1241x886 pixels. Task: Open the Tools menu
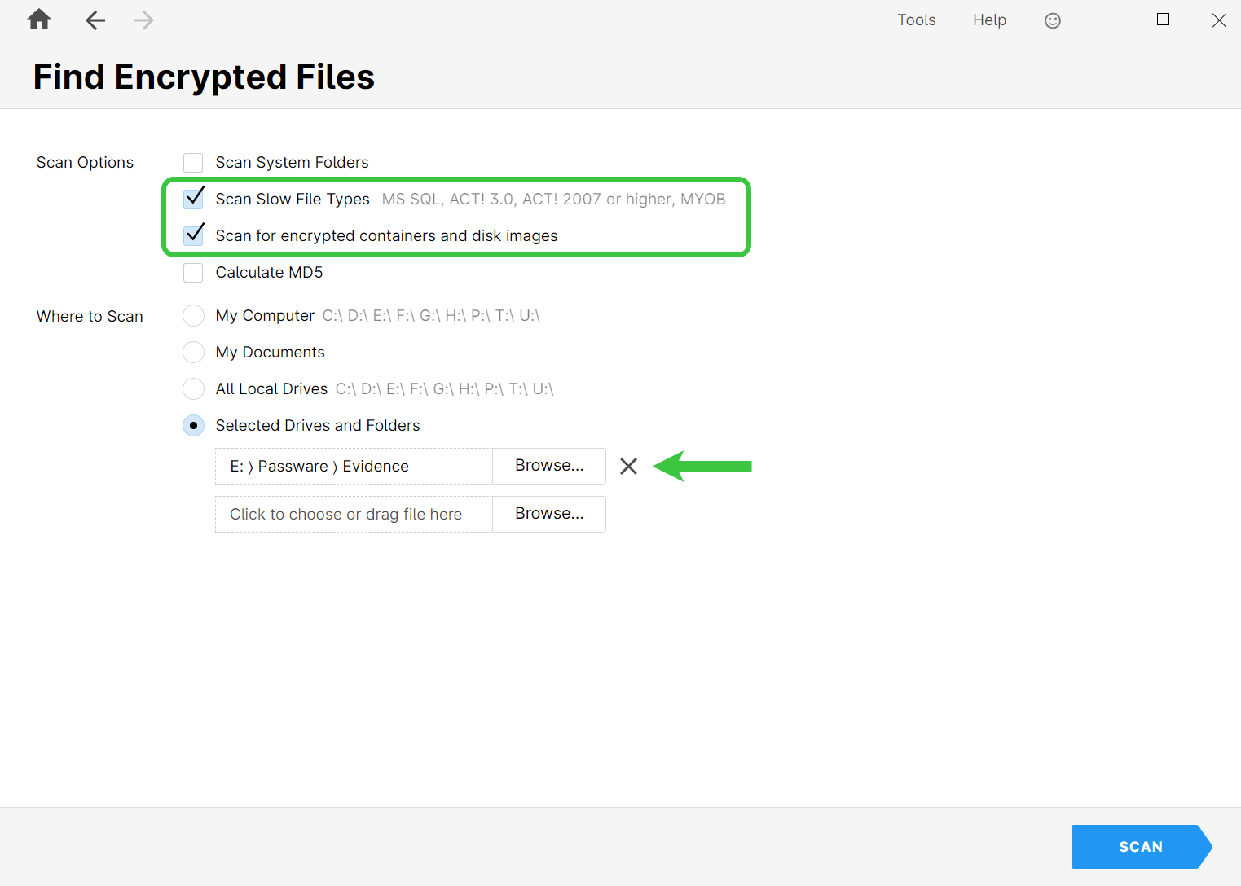tap(916, 20)
